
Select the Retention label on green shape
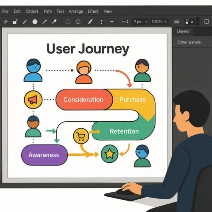124,131
